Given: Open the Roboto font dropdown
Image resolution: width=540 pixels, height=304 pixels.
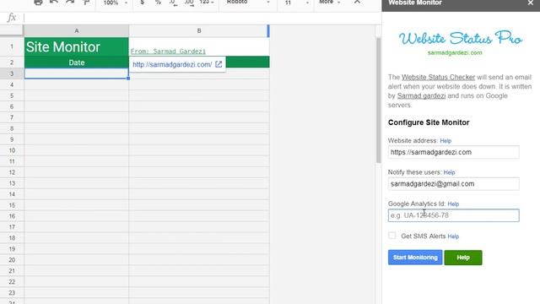Looking at the screenshot, I should coord(248,2).
